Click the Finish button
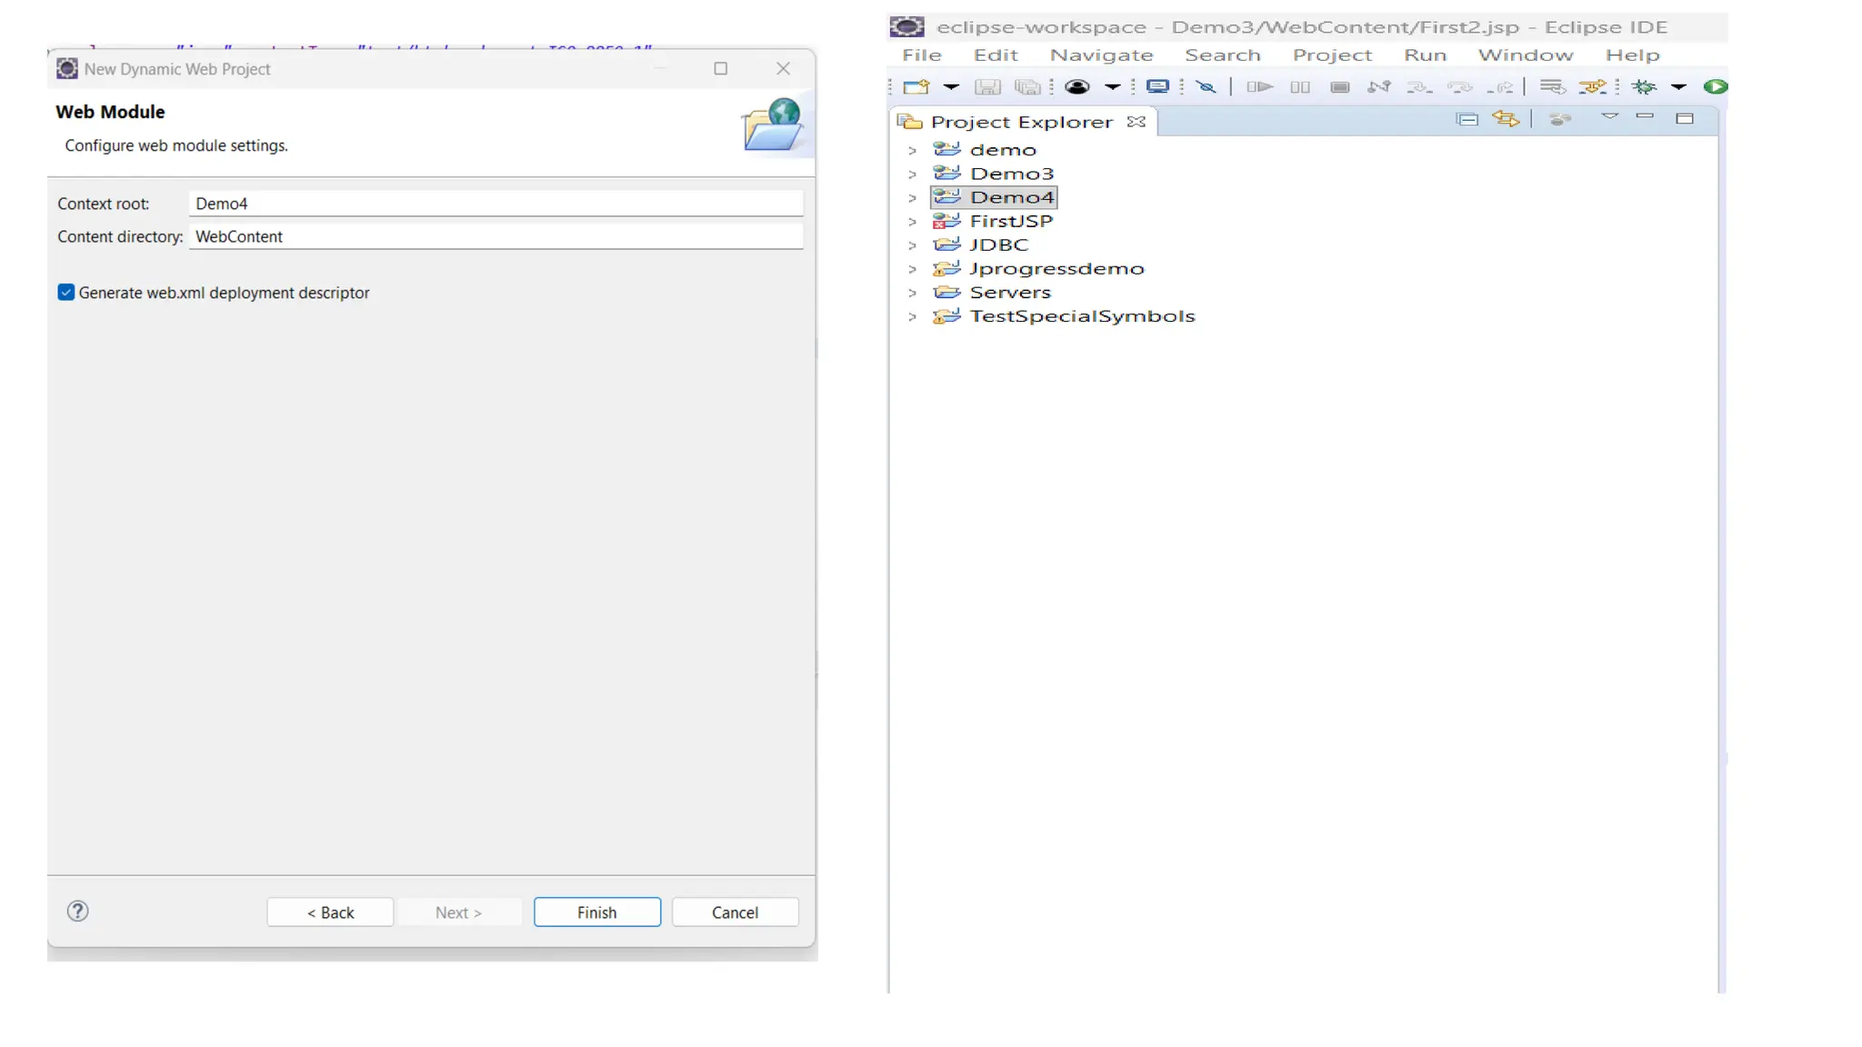Image resolution: width=1862 pixels, height=1047 pixels. point(596,912)
